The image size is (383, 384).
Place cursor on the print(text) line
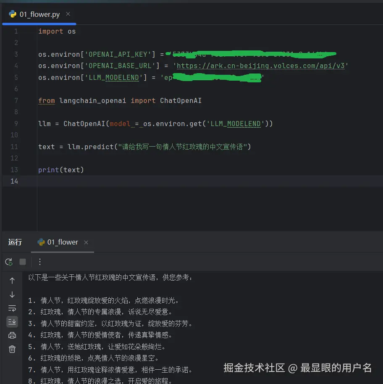click(61, 170)
